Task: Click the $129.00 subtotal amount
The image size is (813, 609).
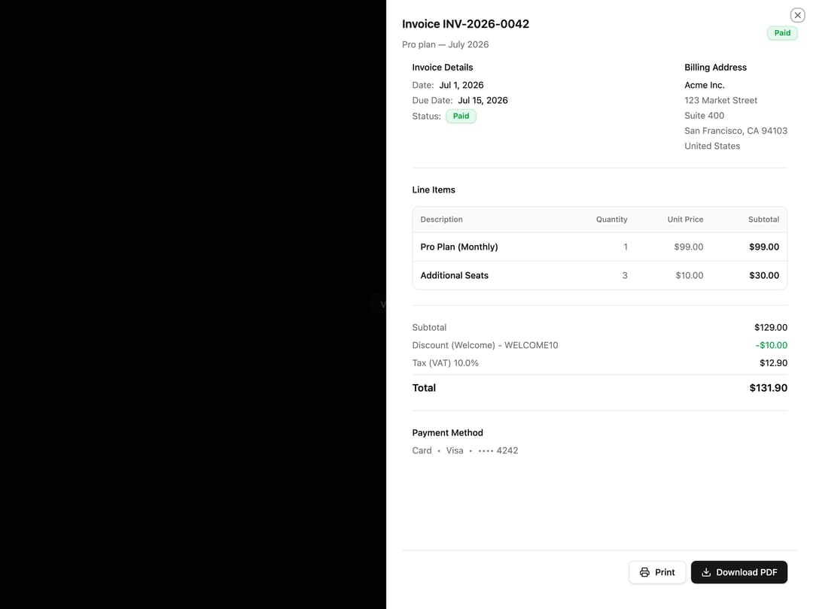Action: [x=771, y=327]
